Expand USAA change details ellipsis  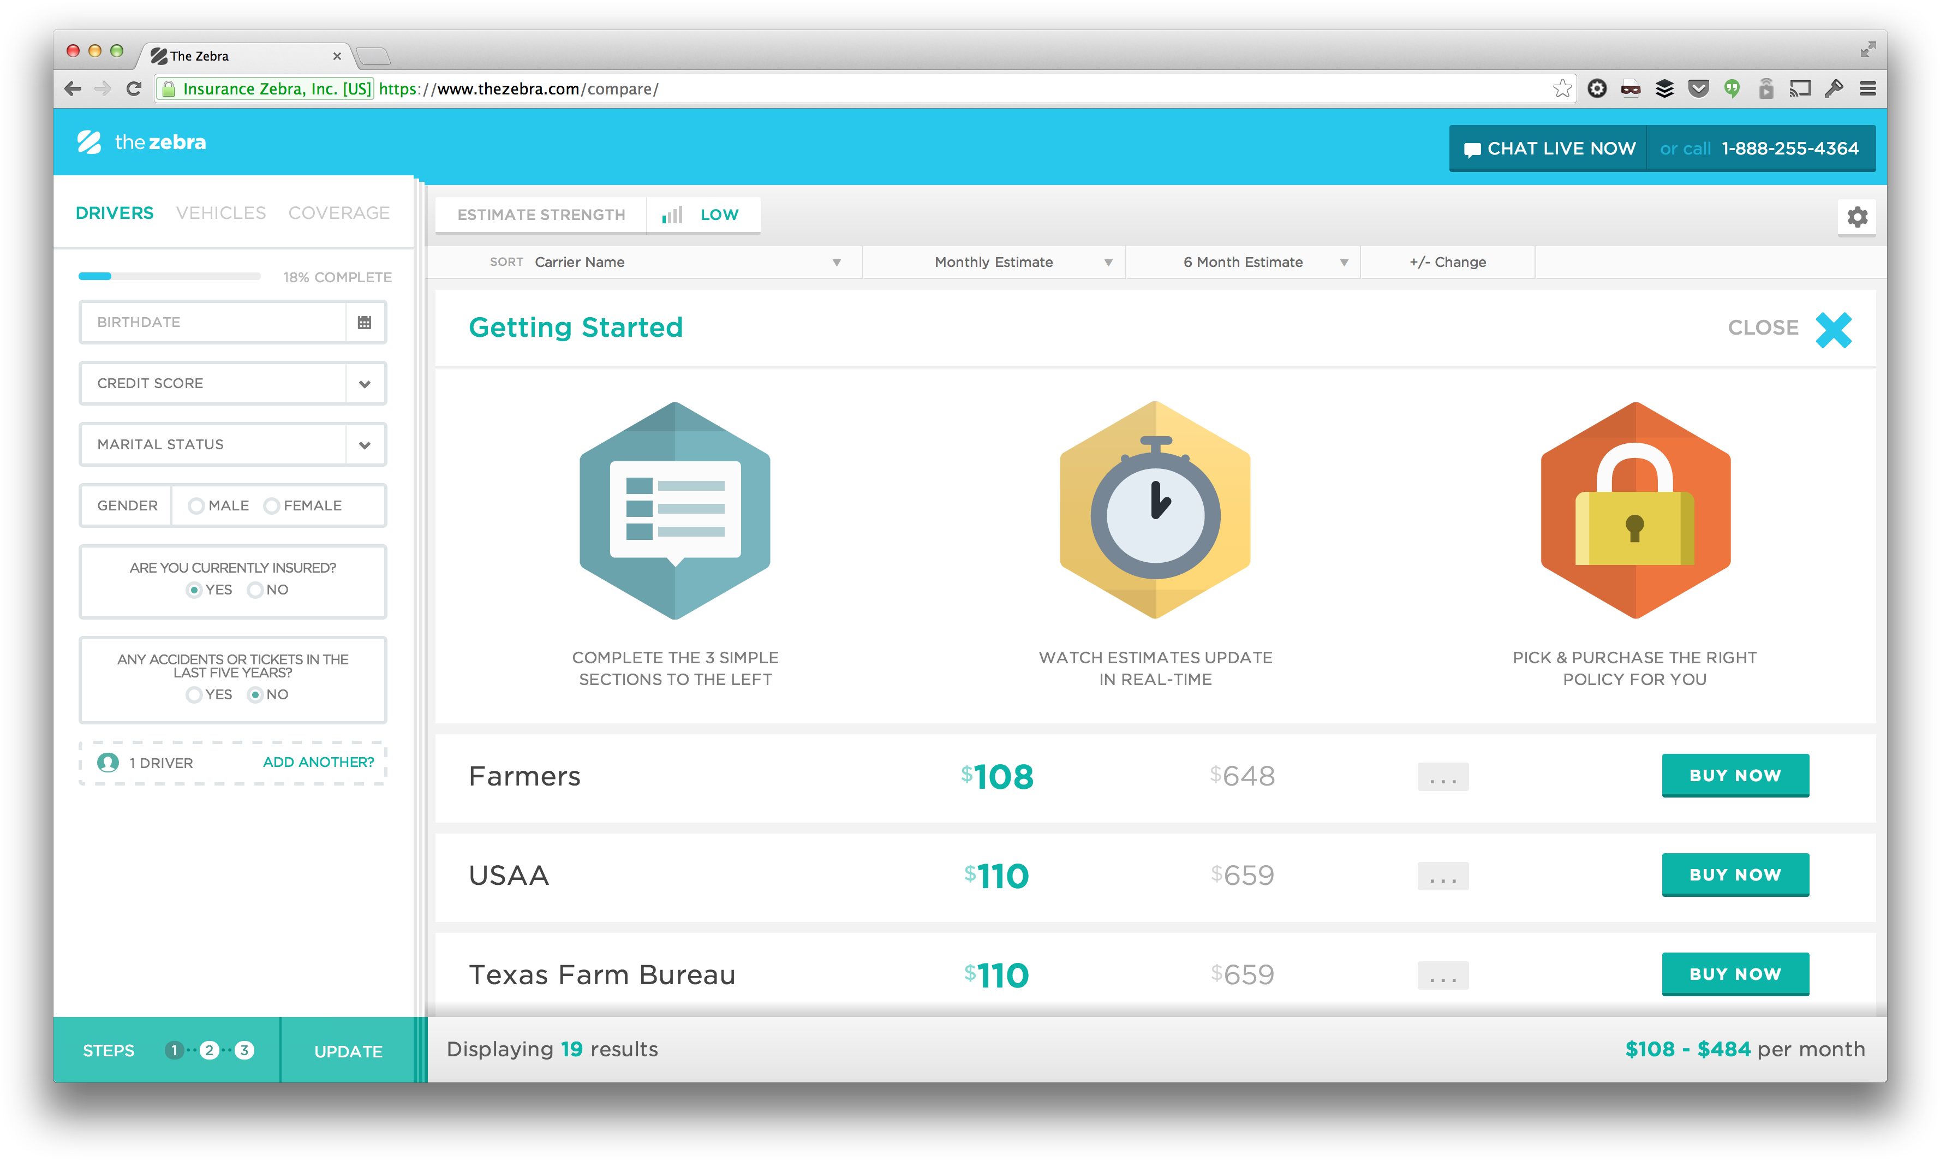1442,876
